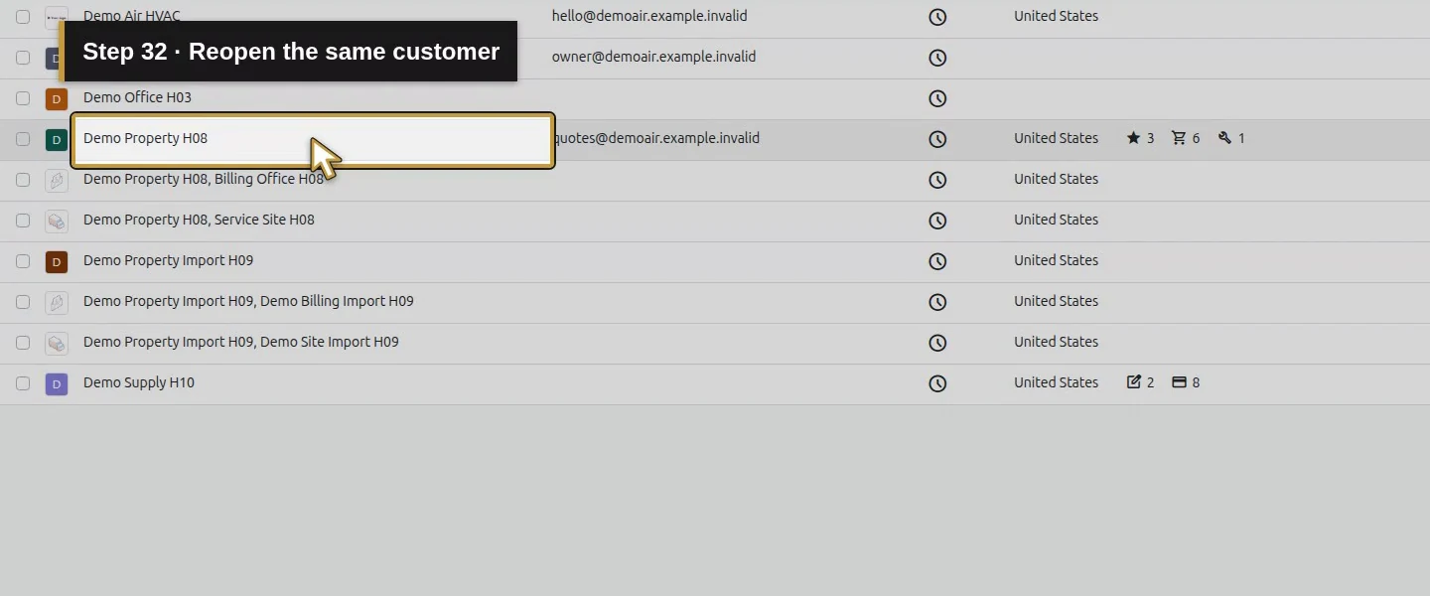Image resolution: width=1430 pixels, height=596 pixels.
Task: Open activity clock for Demo Billing Import H09
Action: coord(937,302)
